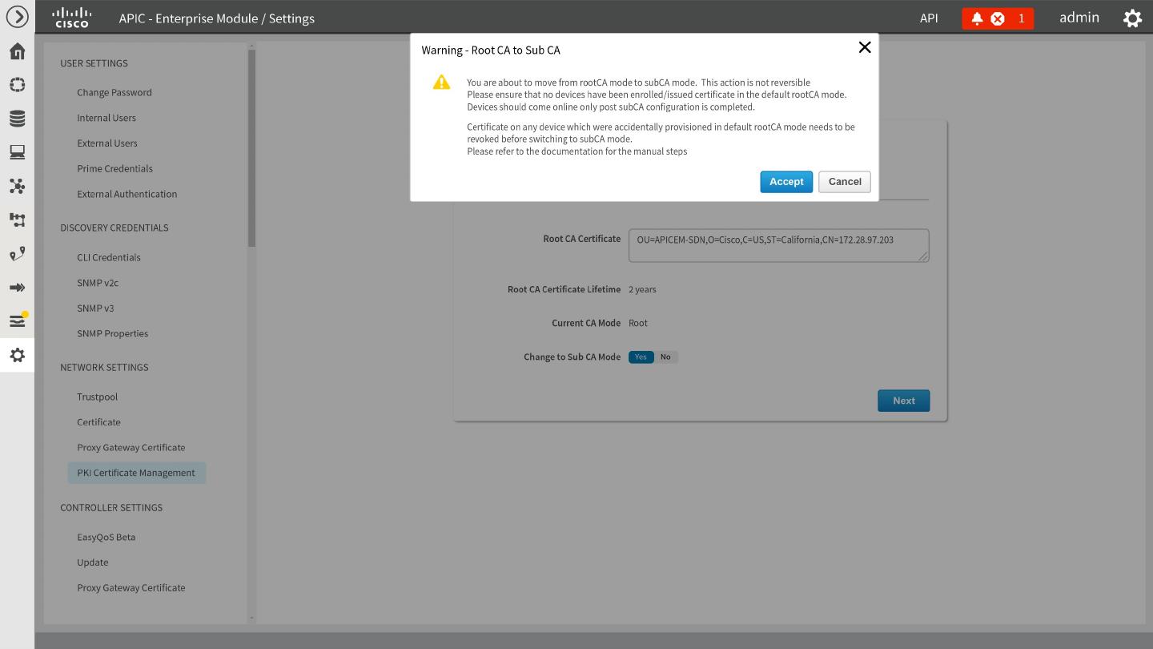Expand the left navigation with the arrow icon
This screenshot has width=1153, height=649.
(x=17, y=17)
